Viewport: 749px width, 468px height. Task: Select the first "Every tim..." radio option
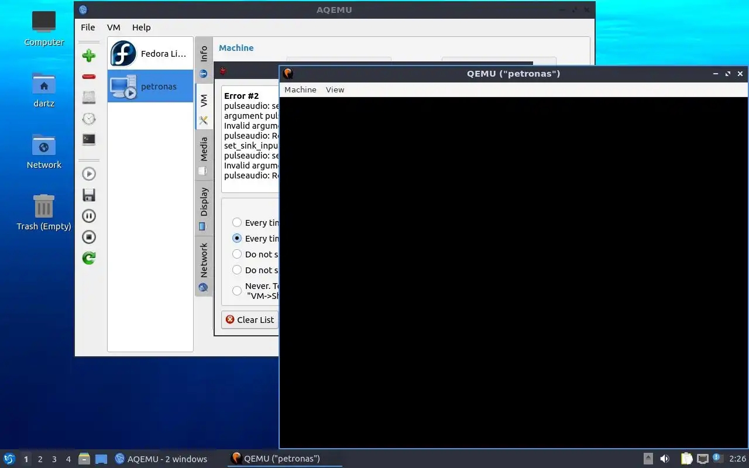pos(237,222)
